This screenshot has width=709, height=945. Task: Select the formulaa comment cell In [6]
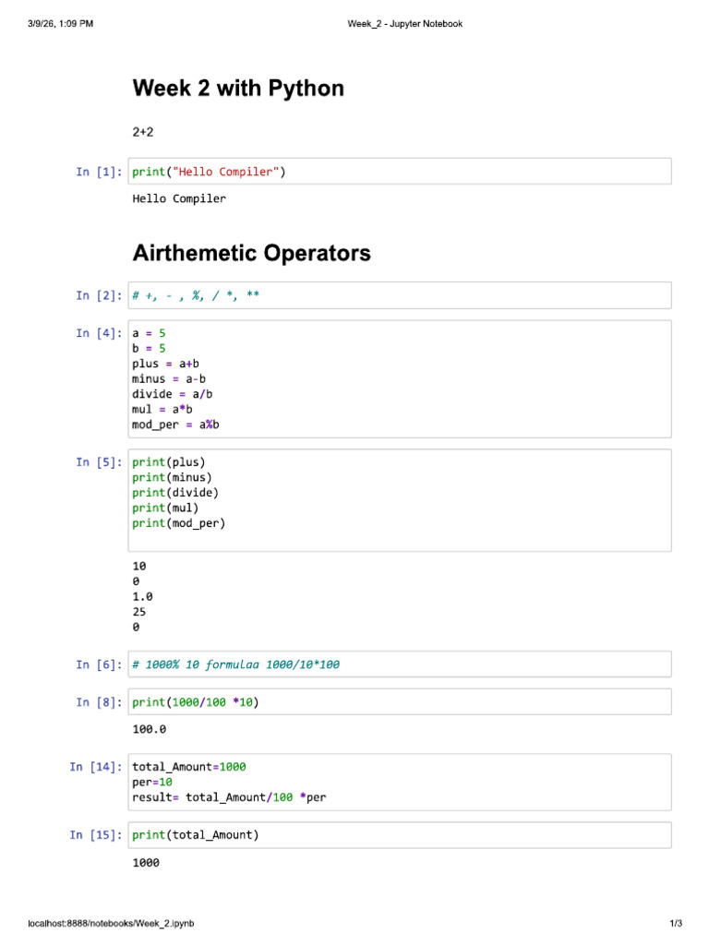pos(400,664)
